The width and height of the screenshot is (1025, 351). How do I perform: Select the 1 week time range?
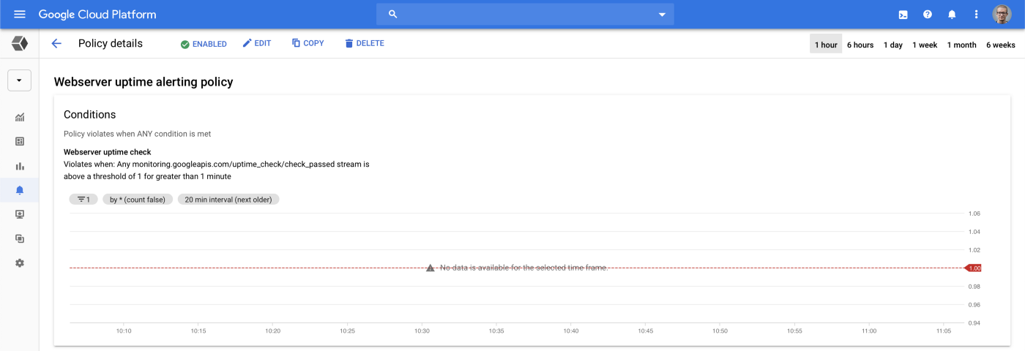pyautogui.click(x=925, y=45)
